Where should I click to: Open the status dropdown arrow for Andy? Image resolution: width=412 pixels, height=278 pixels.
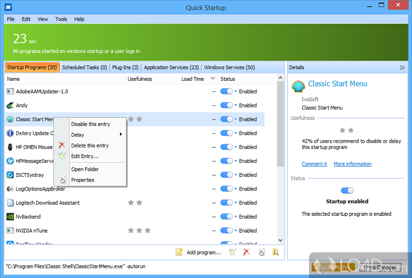tap(236, 105)
